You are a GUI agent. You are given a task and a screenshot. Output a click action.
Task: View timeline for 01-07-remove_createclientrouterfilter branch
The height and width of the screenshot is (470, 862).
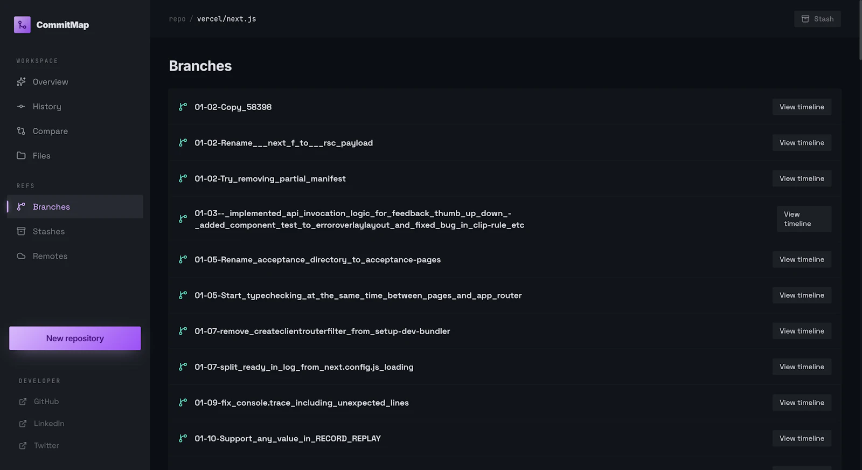[802, 331]
